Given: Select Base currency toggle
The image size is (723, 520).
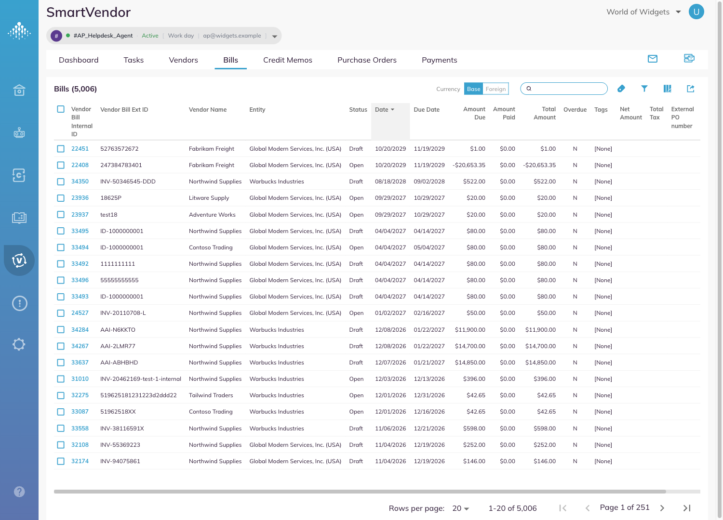Looking at the screenshot, I should (473, 89).
